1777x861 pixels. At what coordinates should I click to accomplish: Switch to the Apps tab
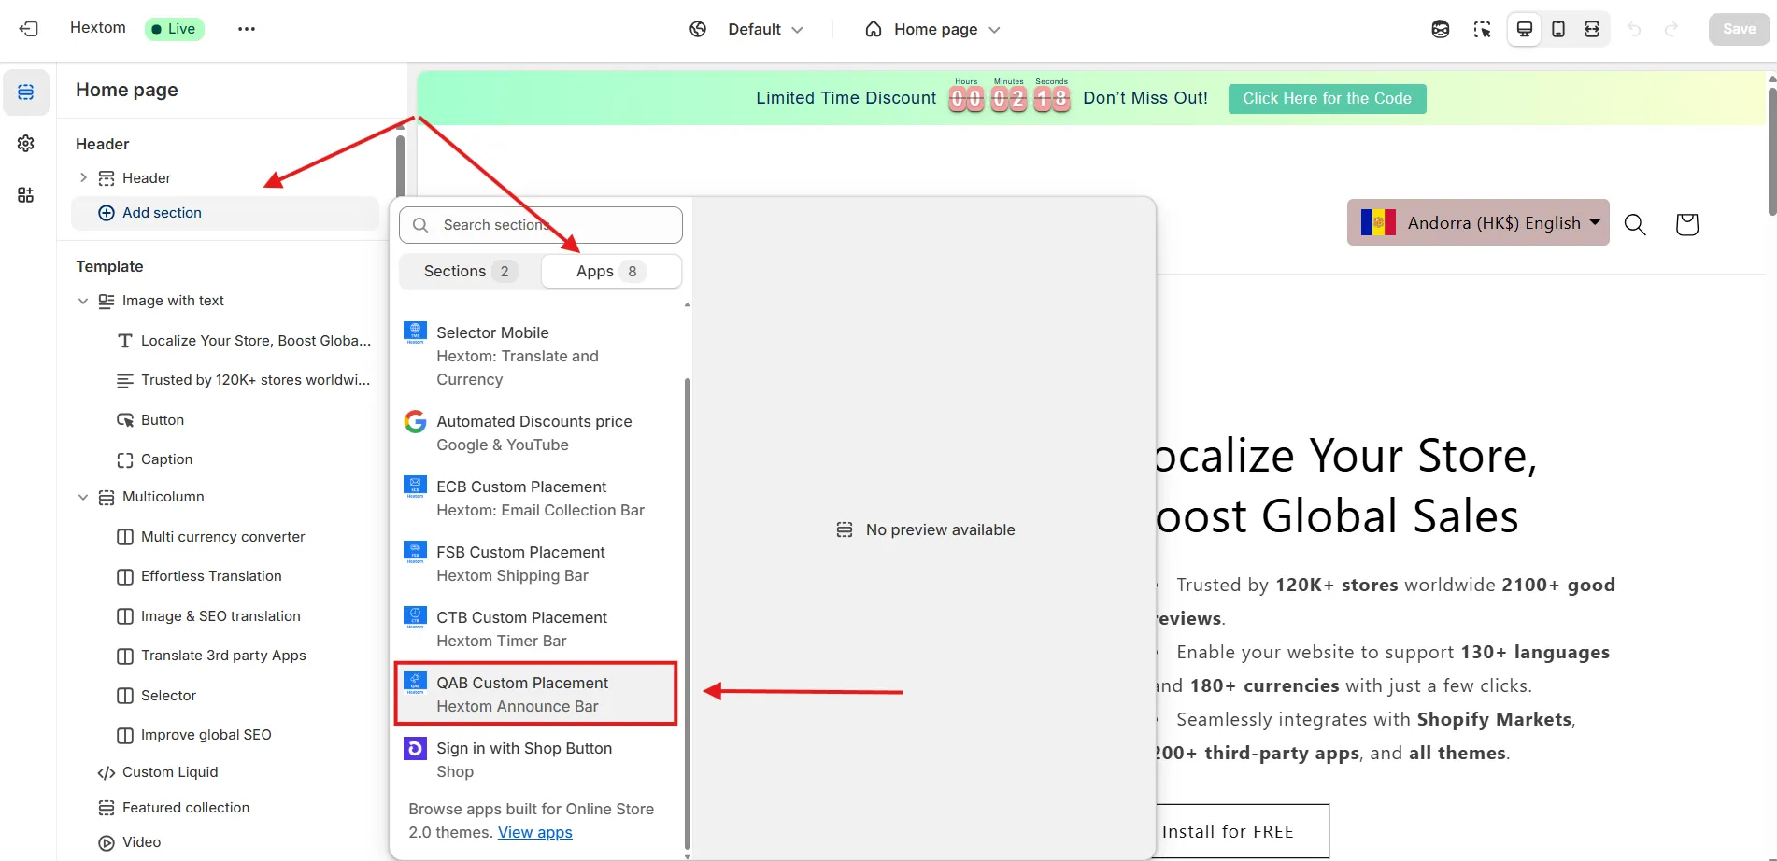tap(611, 271)
